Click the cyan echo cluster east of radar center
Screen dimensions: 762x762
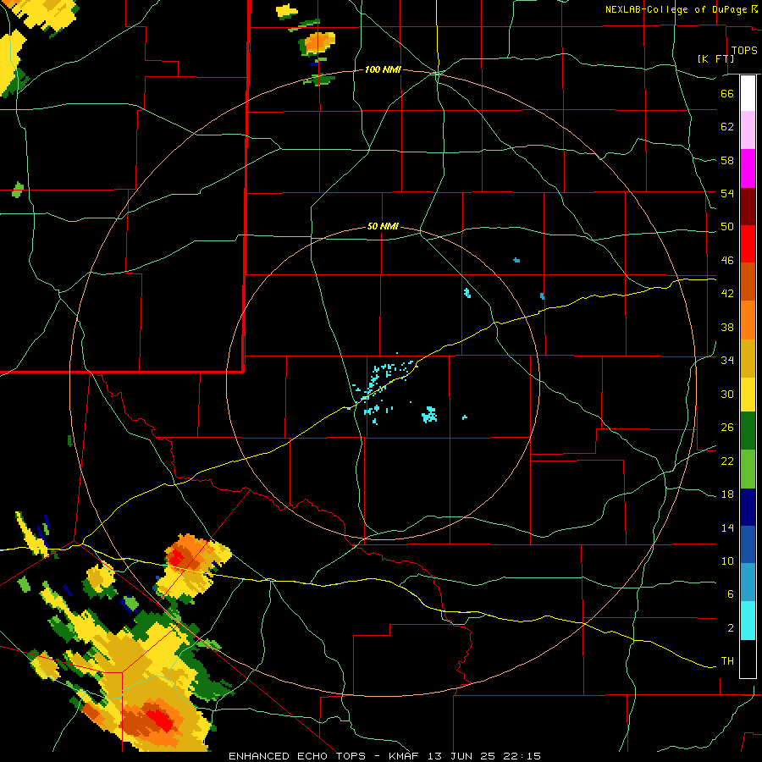coord(429,415)
